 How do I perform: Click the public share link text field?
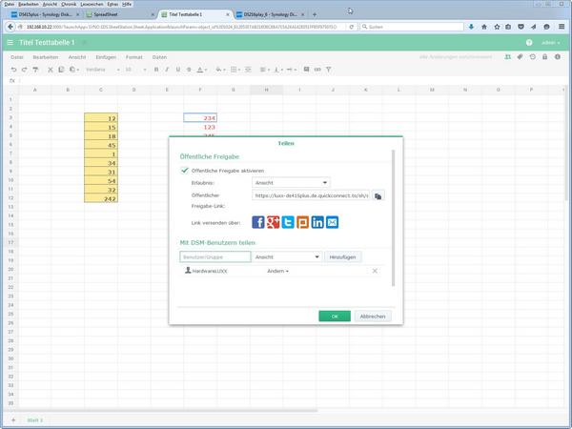(x=311, y=195)
